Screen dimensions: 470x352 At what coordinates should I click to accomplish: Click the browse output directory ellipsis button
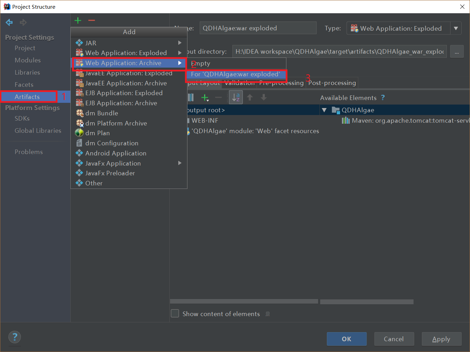pos(457,52)
